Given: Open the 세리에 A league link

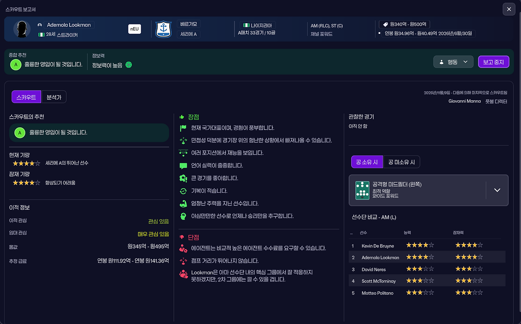Looking at the screenshot, I should click(188, 34).
